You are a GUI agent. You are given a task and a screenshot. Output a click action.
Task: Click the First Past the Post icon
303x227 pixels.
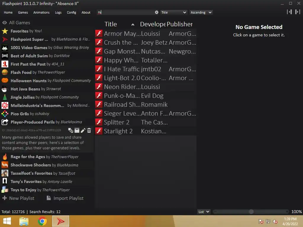(x=5, y=64)
